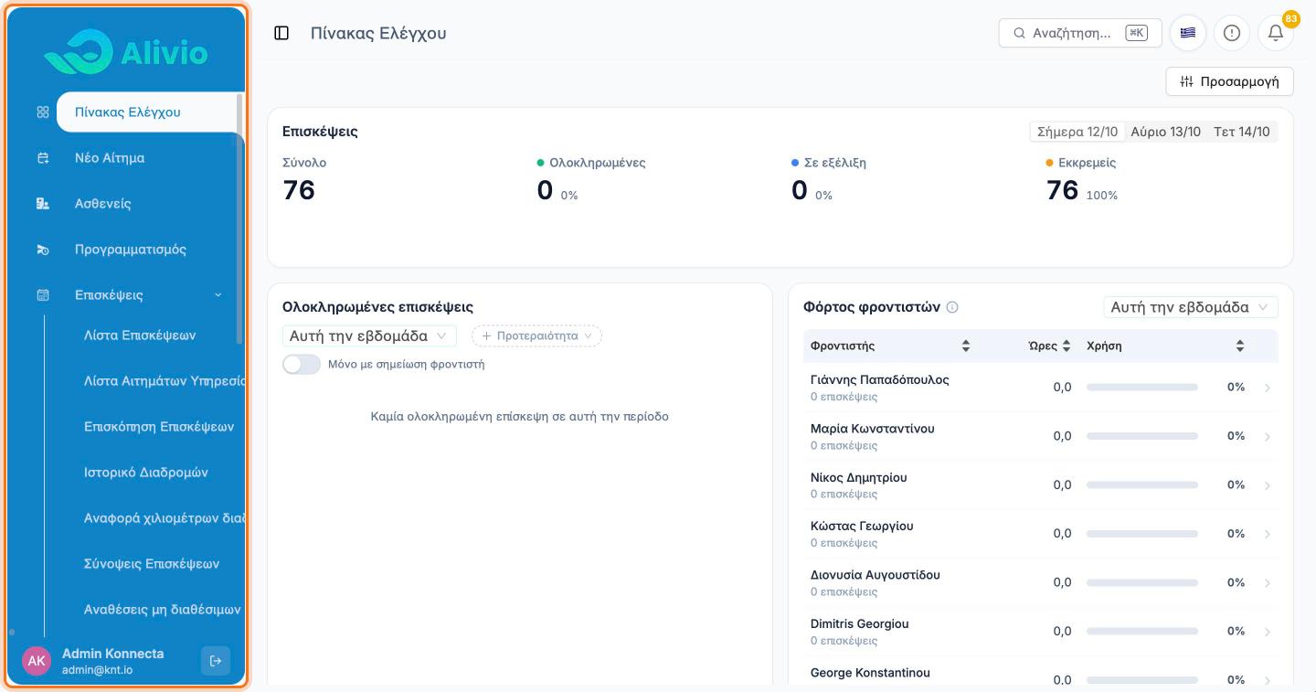Open Νέο Αίτημα menu item
The image size is (1316, 692).
point(110,158)
